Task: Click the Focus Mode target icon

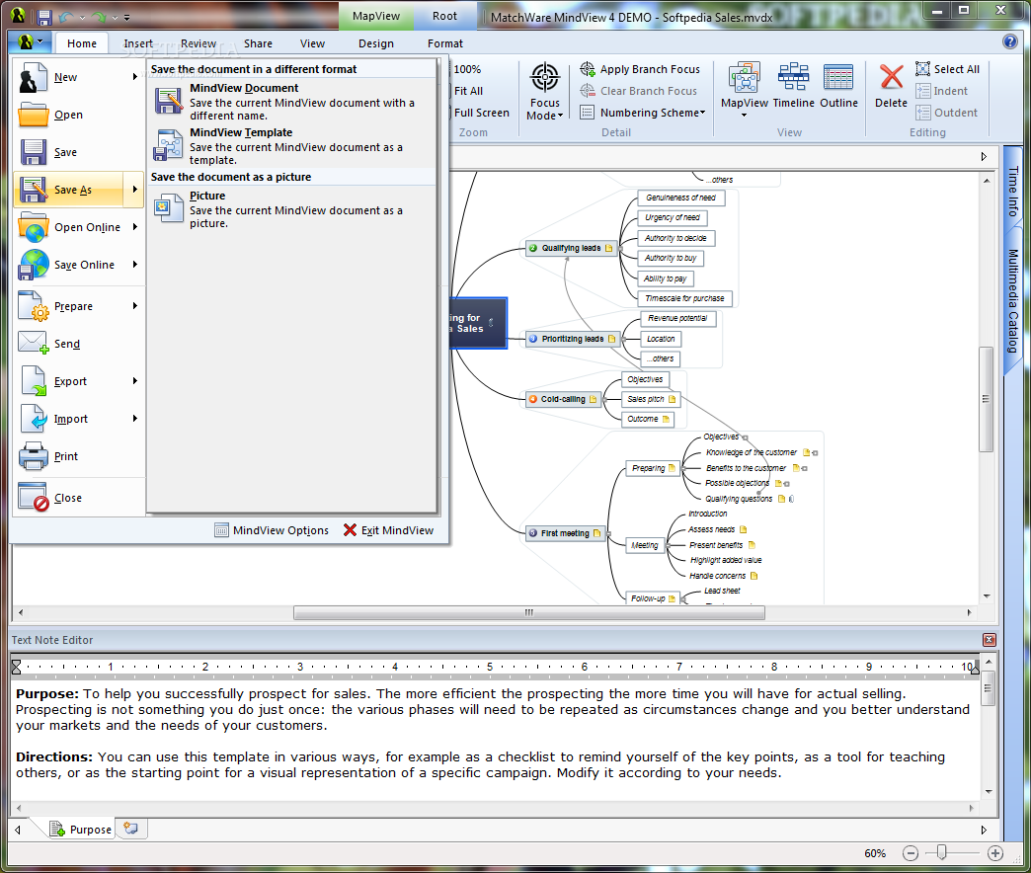Action: click(545, 78)
